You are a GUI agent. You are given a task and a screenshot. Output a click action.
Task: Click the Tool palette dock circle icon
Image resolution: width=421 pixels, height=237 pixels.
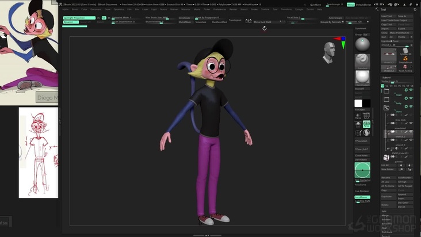point(415,9)
